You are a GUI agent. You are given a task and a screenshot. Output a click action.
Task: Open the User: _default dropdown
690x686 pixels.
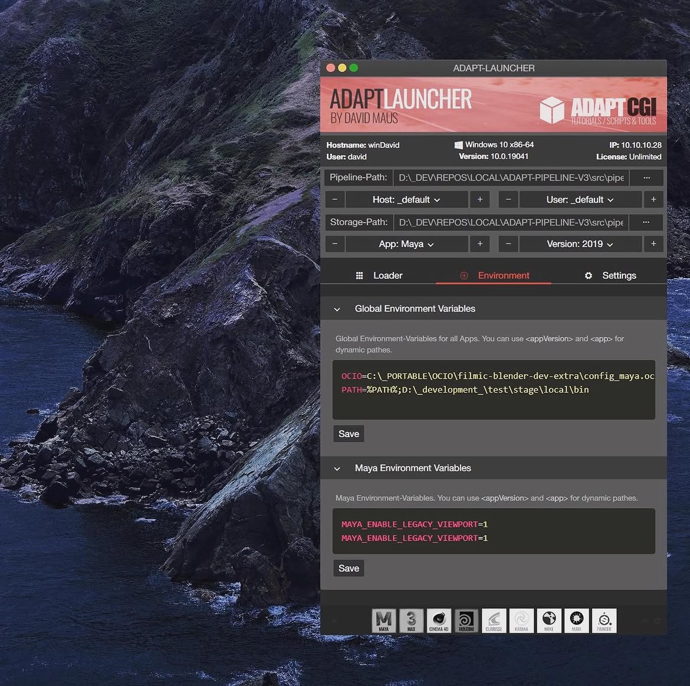(580, 200)
